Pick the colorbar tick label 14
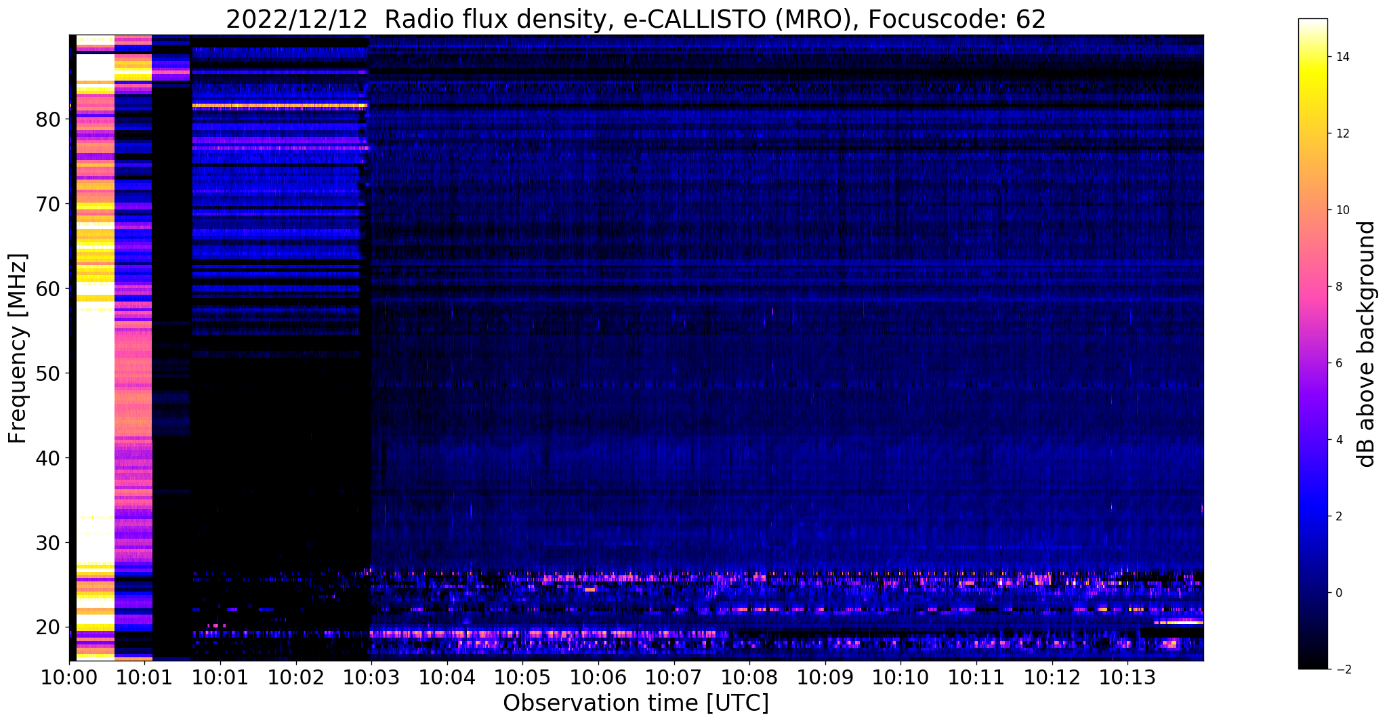Screen dimensions: 1387x723 coord(1342,57)
